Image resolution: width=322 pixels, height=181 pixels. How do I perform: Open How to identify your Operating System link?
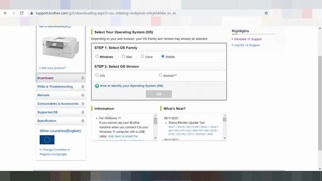132,86
